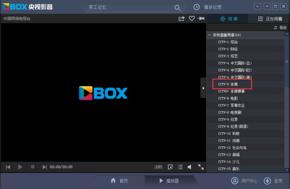Select CCTV-14 少儿 channel
Image resolution: width=290 pixels, height=189 pixels.
point(246,162)
